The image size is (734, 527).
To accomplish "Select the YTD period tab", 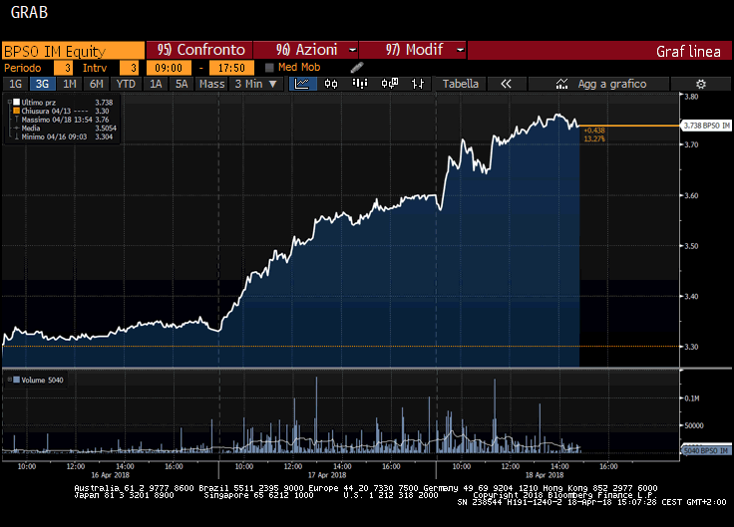I will click(x=126, y=84).
